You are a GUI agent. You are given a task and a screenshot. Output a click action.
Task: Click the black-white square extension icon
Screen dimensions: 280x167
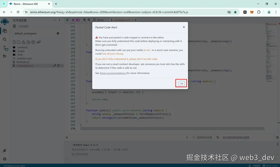[x=245, y=12]
